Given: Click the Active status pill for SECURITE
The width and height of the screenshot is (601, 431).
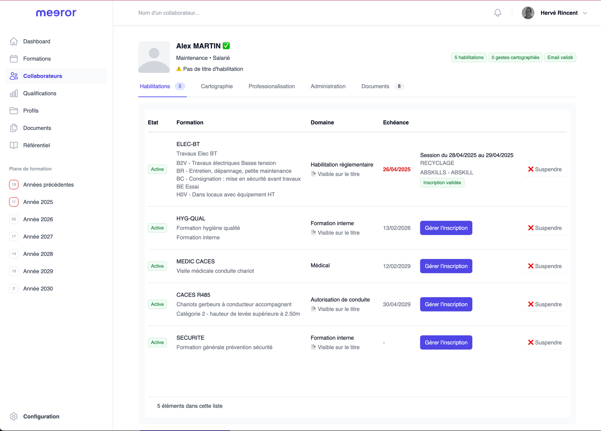Looking at the screenshot, I should point(157,342).
